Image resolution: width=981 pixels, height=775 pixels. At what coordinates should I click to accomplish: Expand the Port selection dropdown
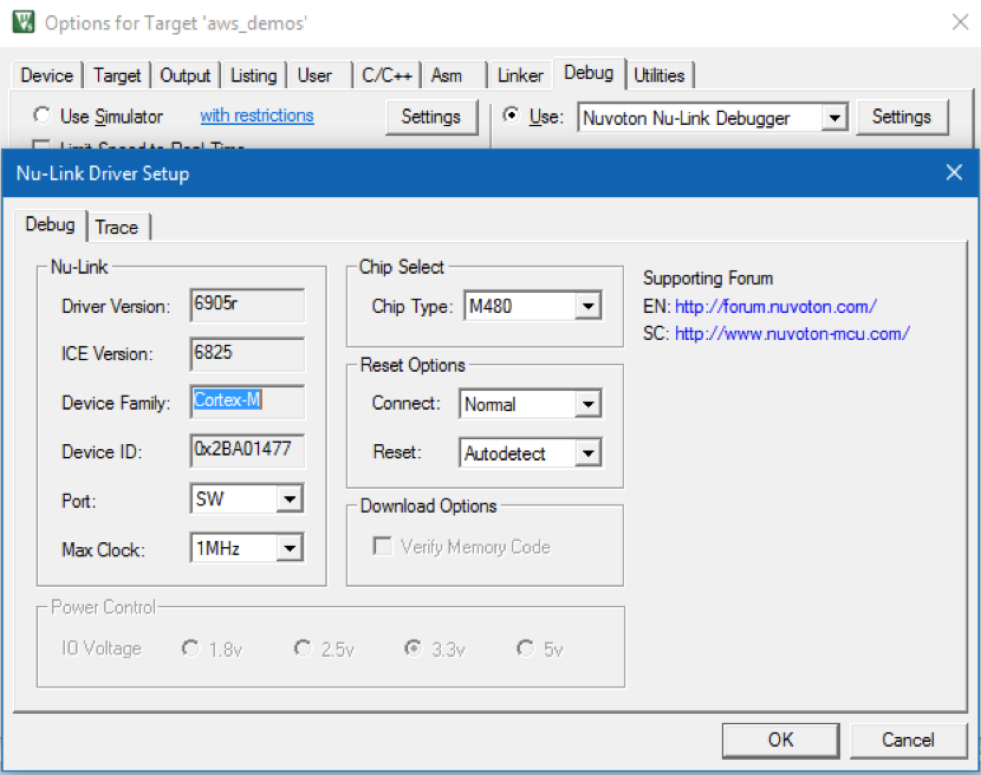[289, 499]
